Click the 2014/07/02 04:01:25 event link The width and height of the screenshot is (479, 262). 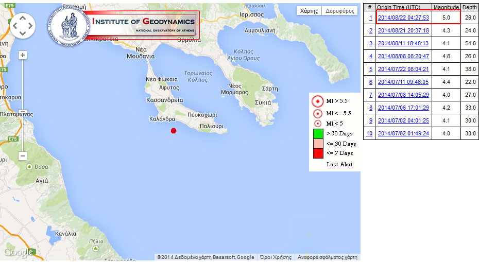pos(403,120)
